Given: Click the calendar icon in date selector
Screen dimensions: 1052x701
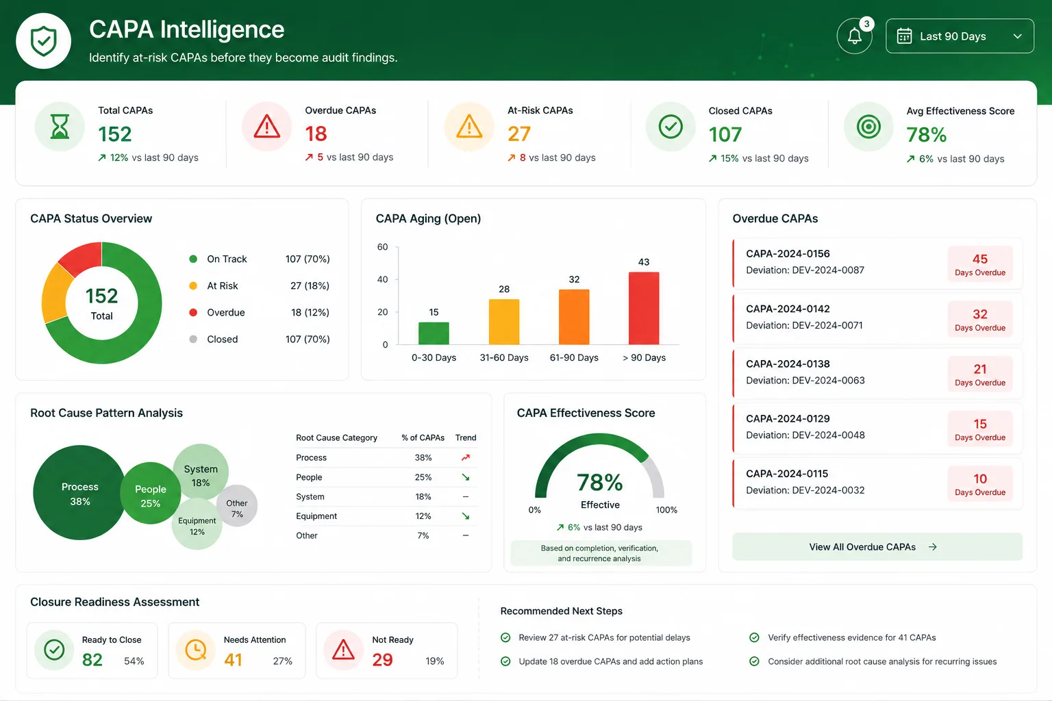Looking at the screenshot, I should 904,36.
